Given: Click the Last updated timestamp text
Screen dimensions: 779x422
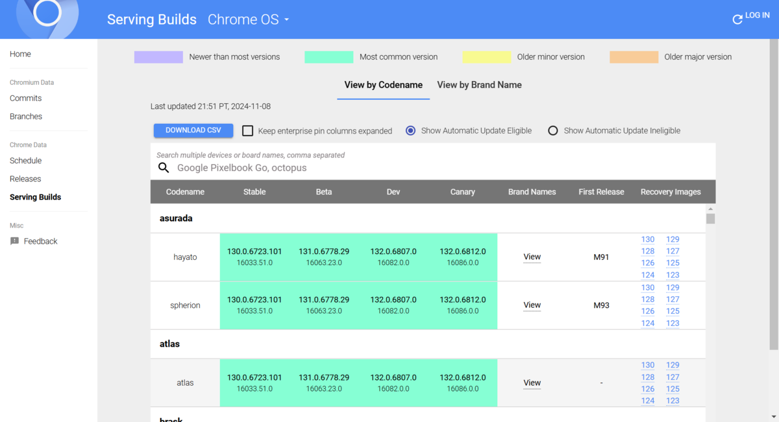Looking at the screenshot, I should pos(211,106).
